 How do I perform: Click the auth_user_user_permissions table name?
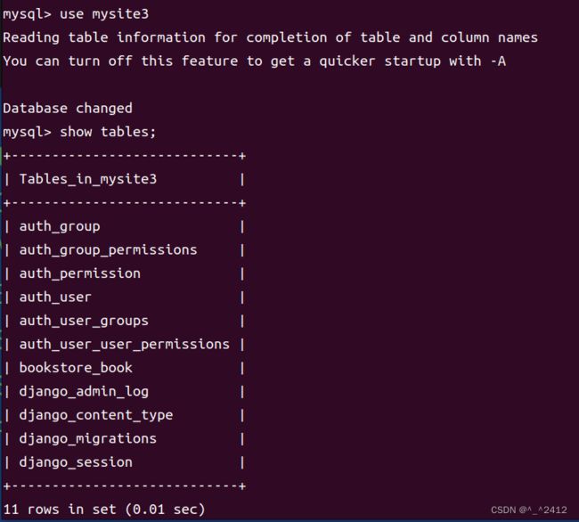(x=125, y=345)
